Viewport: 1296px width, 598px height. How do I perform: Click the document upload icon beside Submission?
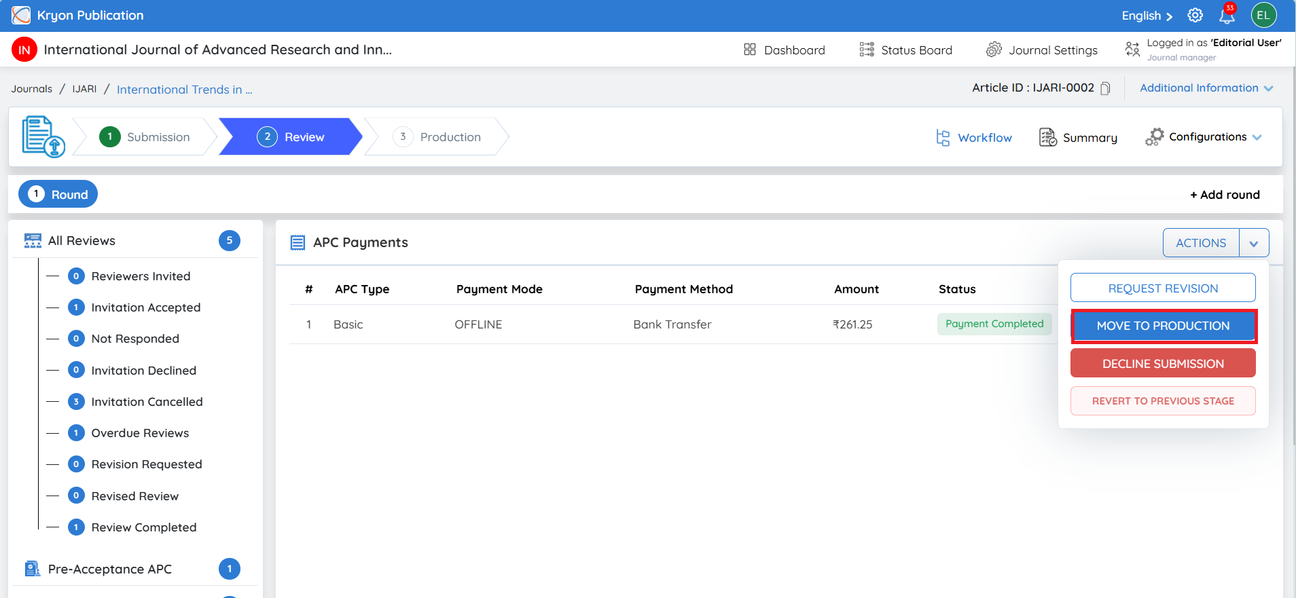43,136
